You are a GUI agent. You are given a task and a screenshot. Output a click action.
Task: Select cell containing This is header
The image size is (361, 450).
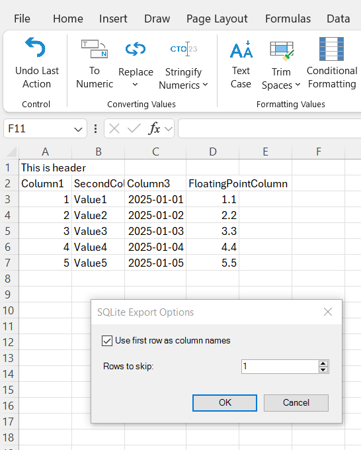(46, 167)
